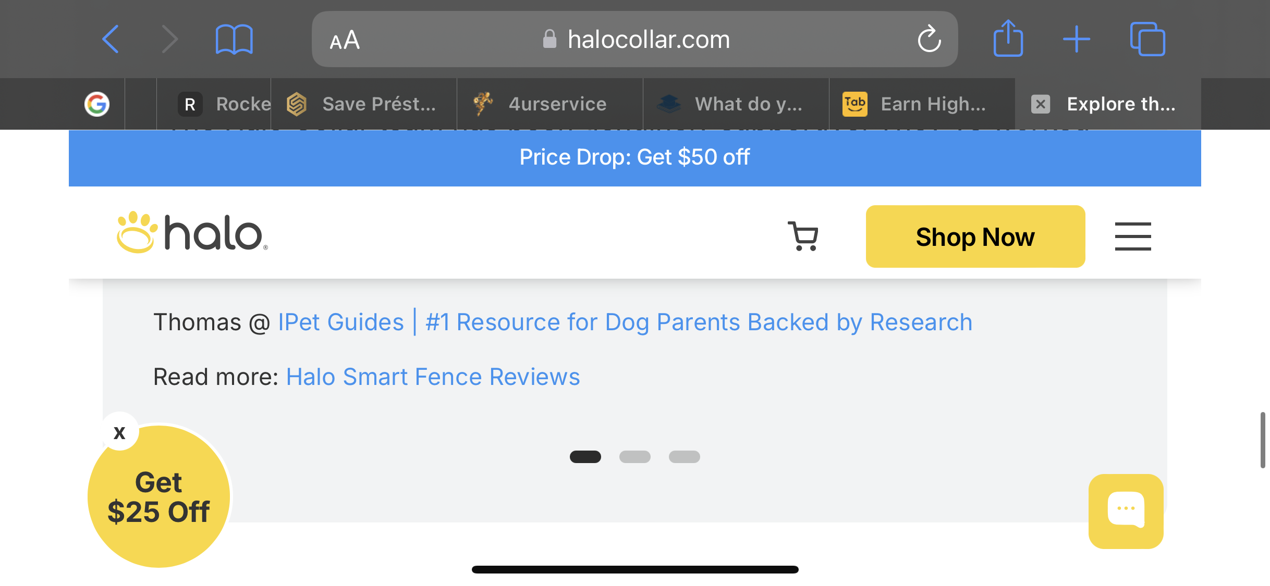Select the second carousel indicator dot

pyautogui.click(x=634, y=457)
